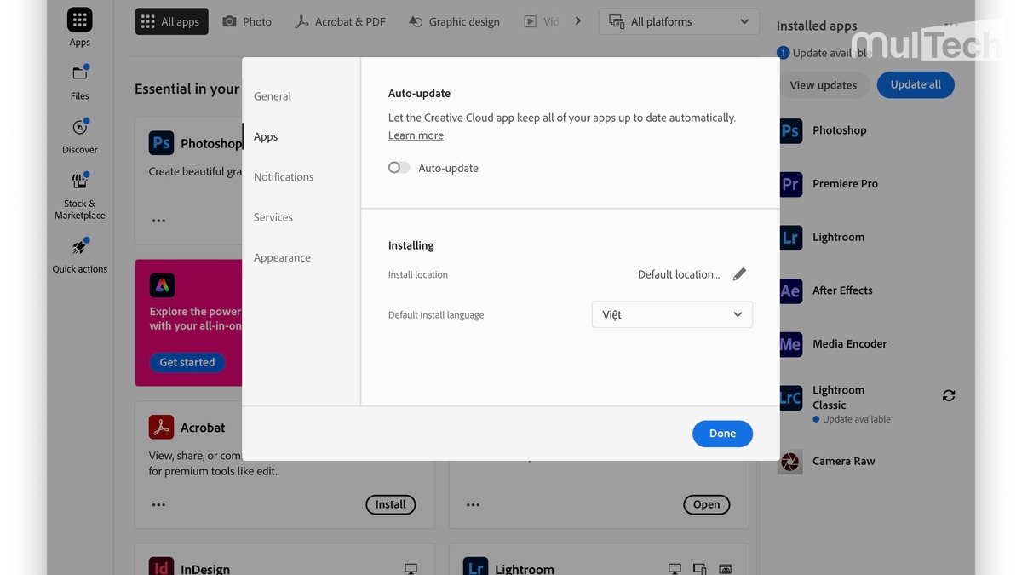This screenshot has width=1022, height=575.
Task: Open the Appearance preferences section
Action: click(282, 257)
